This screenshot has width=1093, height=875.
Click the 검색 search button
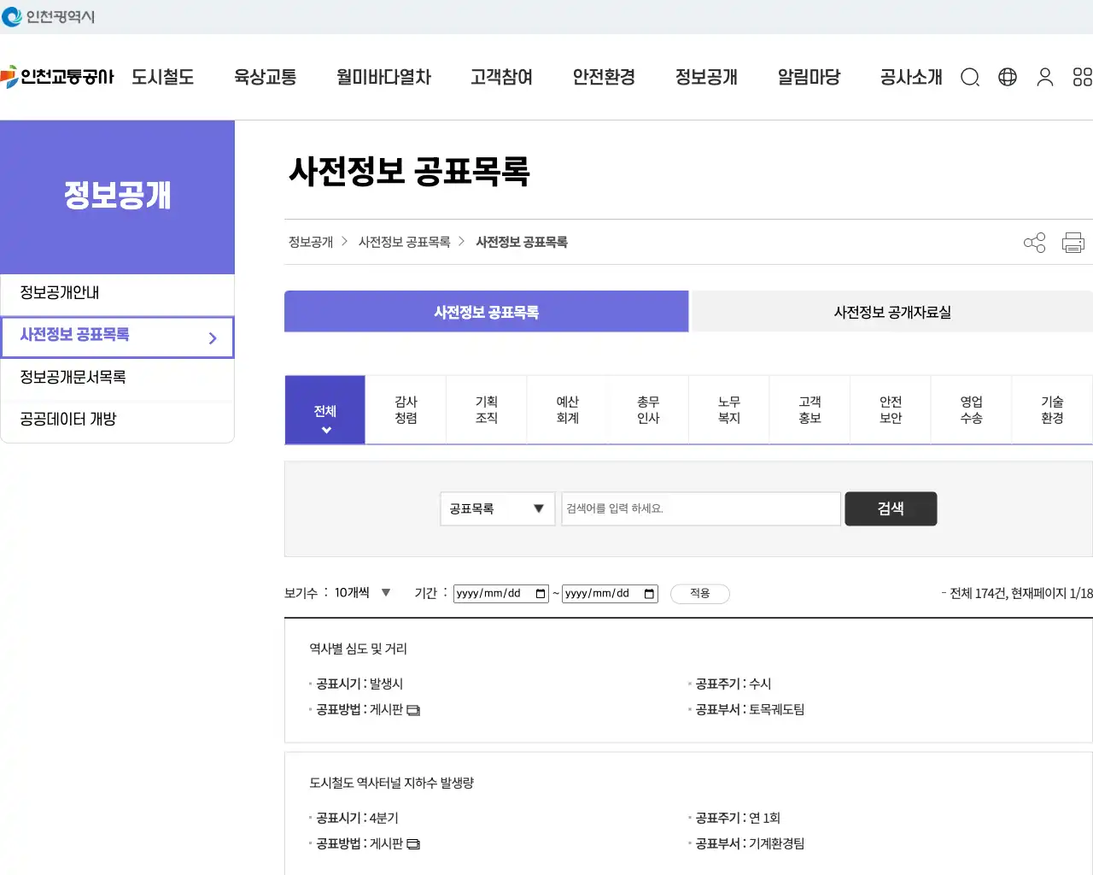click(891, 509)
